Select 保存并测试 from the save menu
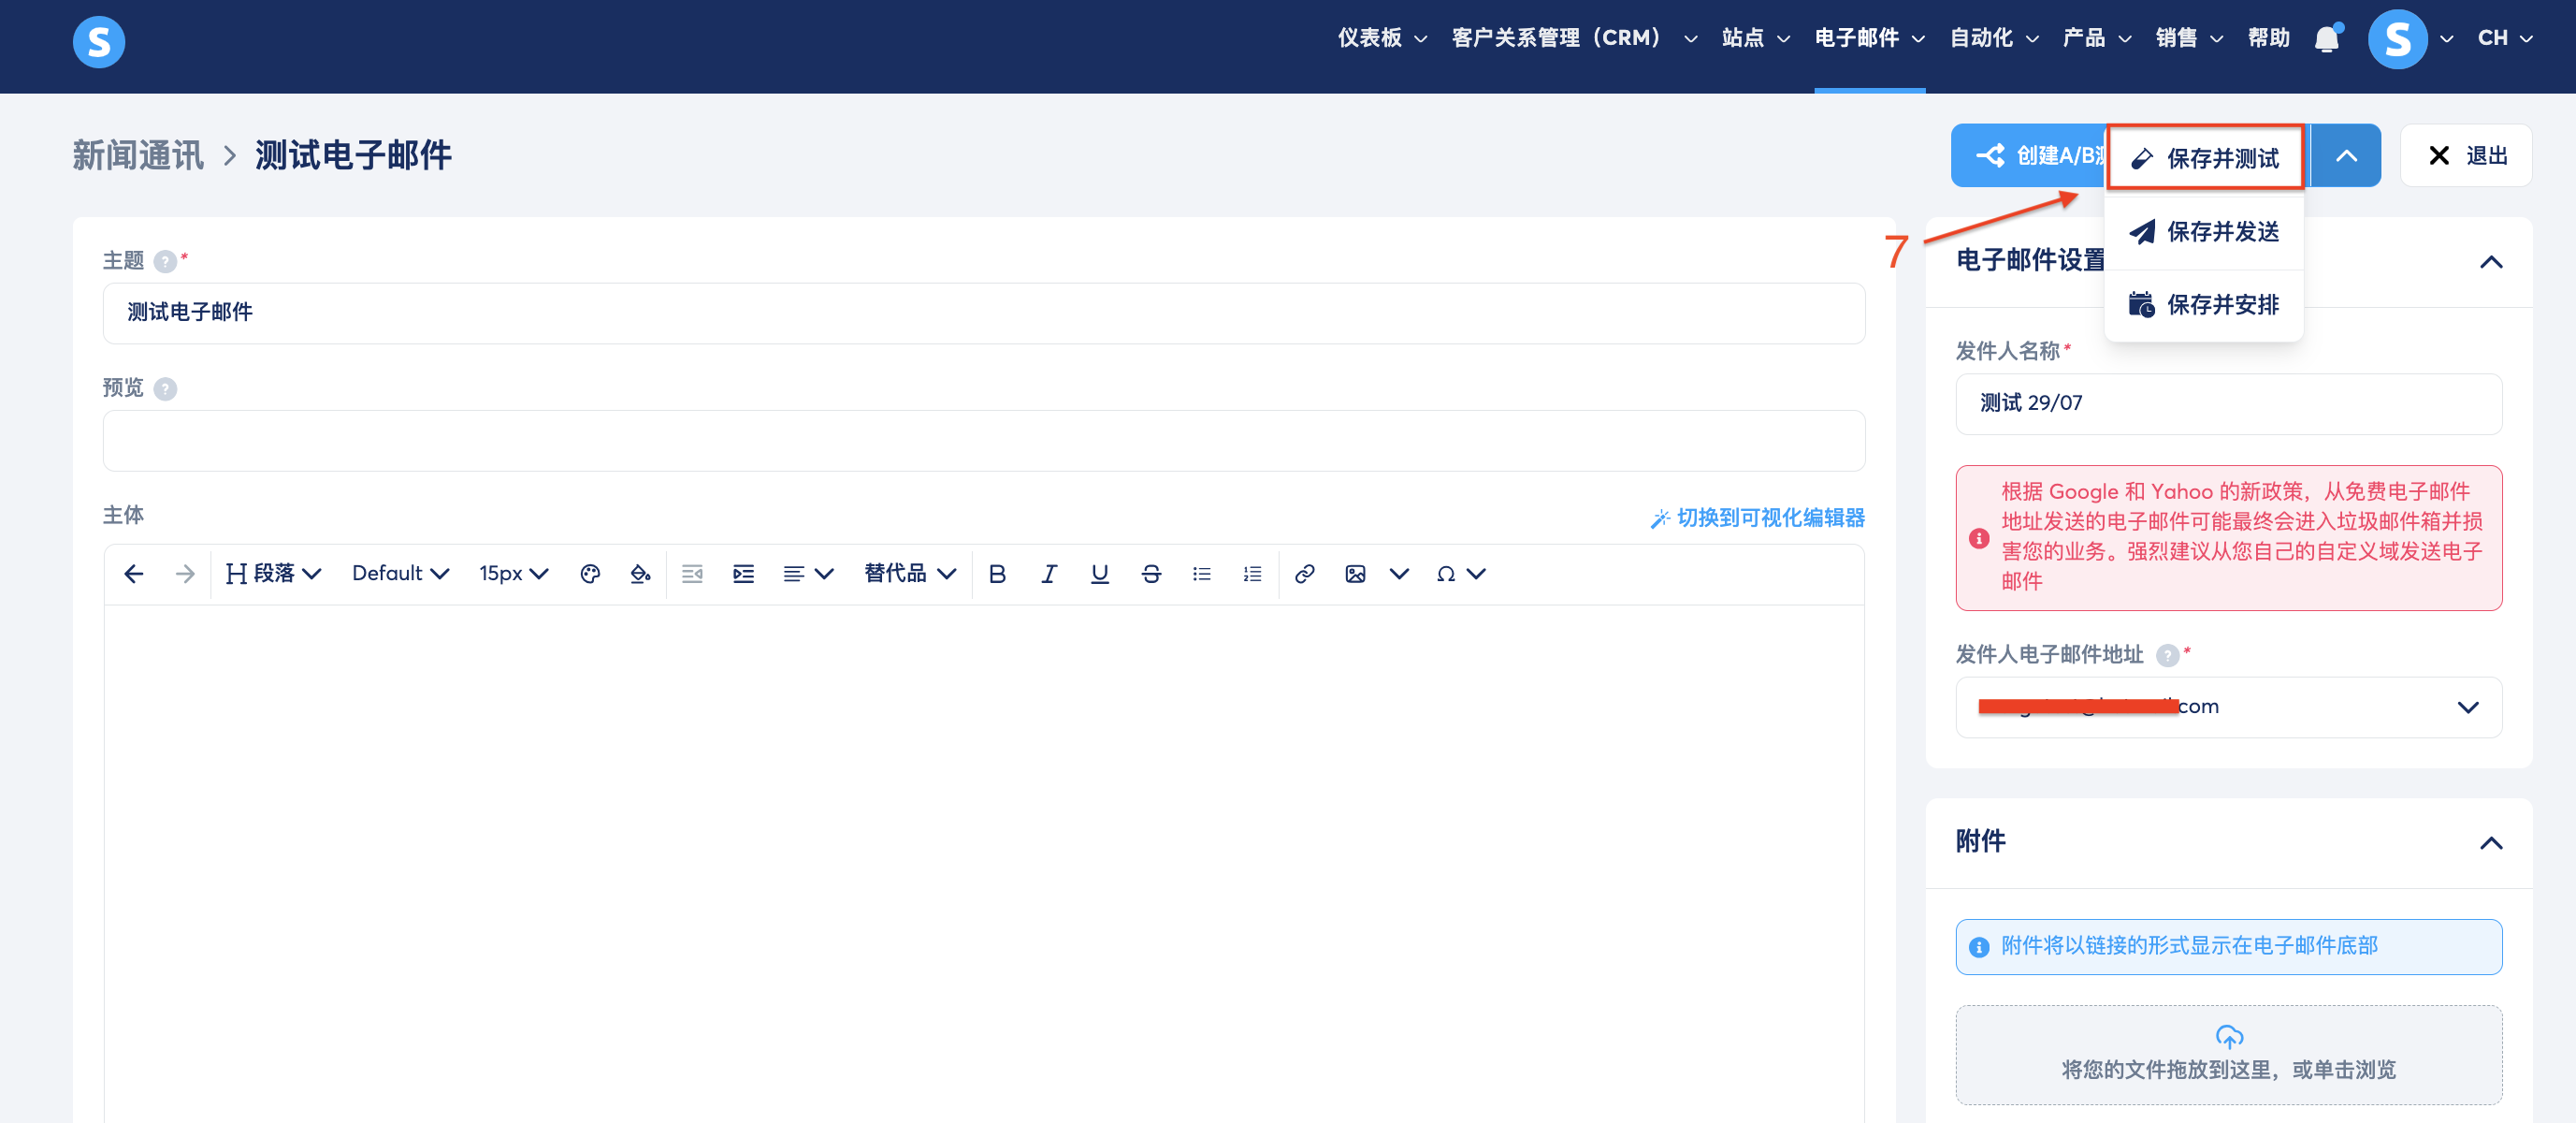This screenshot has height=1123, width=2576. (x=2204, y=158)
